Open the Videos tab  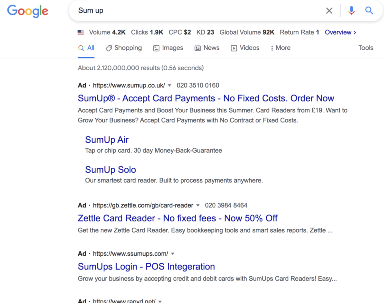[x=245, y=48]
